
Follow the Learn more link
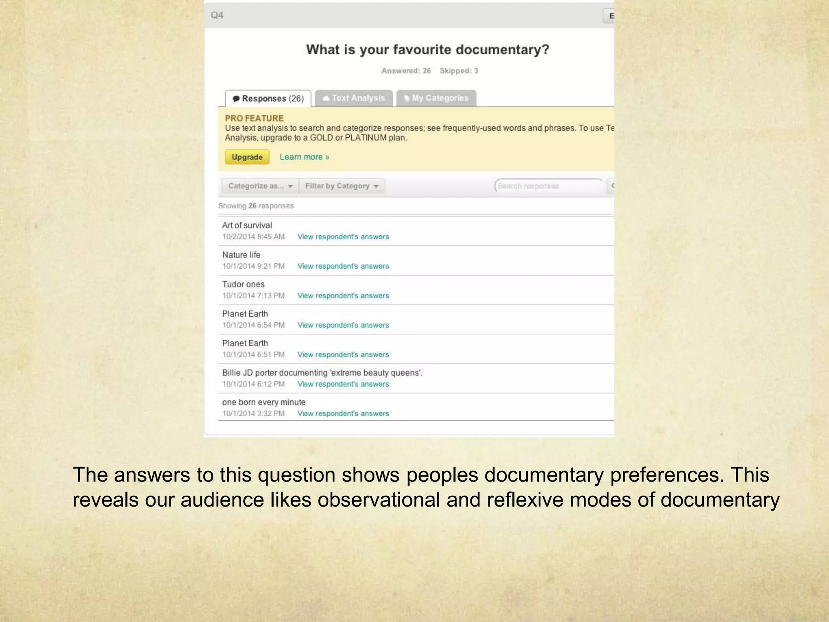(x=304, y=157)
